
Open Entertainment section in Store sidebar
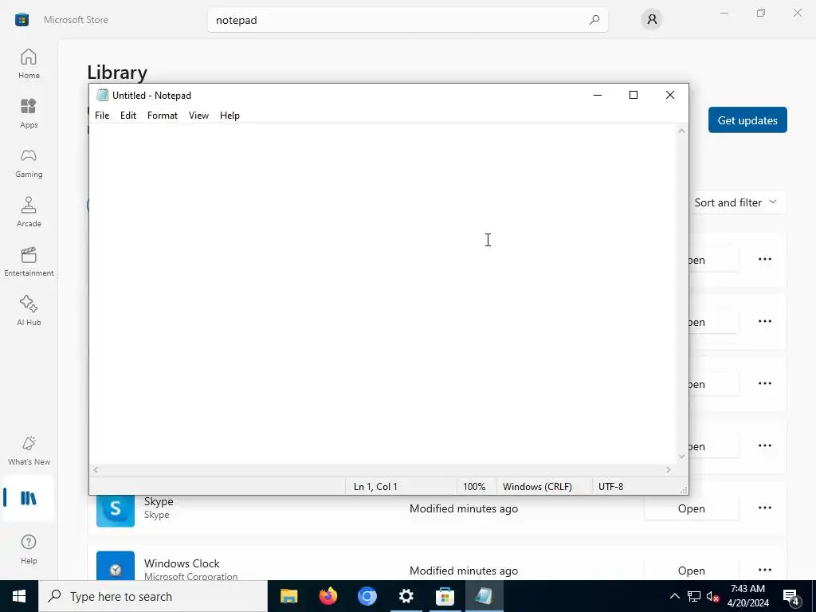[x=29, y=261]
